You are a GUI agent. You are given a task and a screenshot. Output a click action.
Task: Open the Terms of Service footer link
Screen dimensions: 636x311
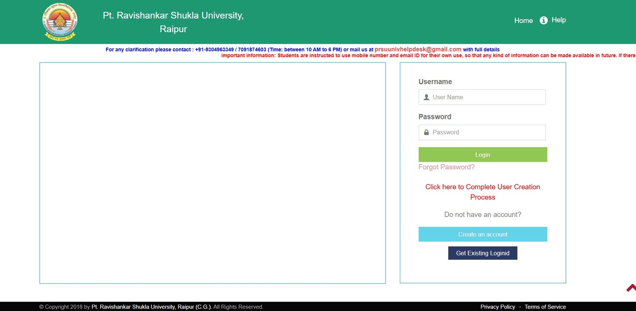point(545,307)
